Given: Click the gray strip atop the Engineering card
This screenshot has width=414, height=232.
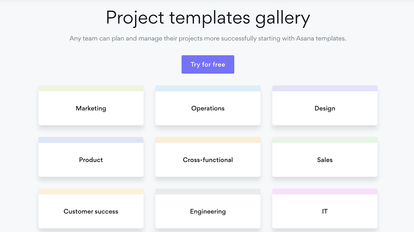Looking at the screenshot, I should click(x=208, y=191).
